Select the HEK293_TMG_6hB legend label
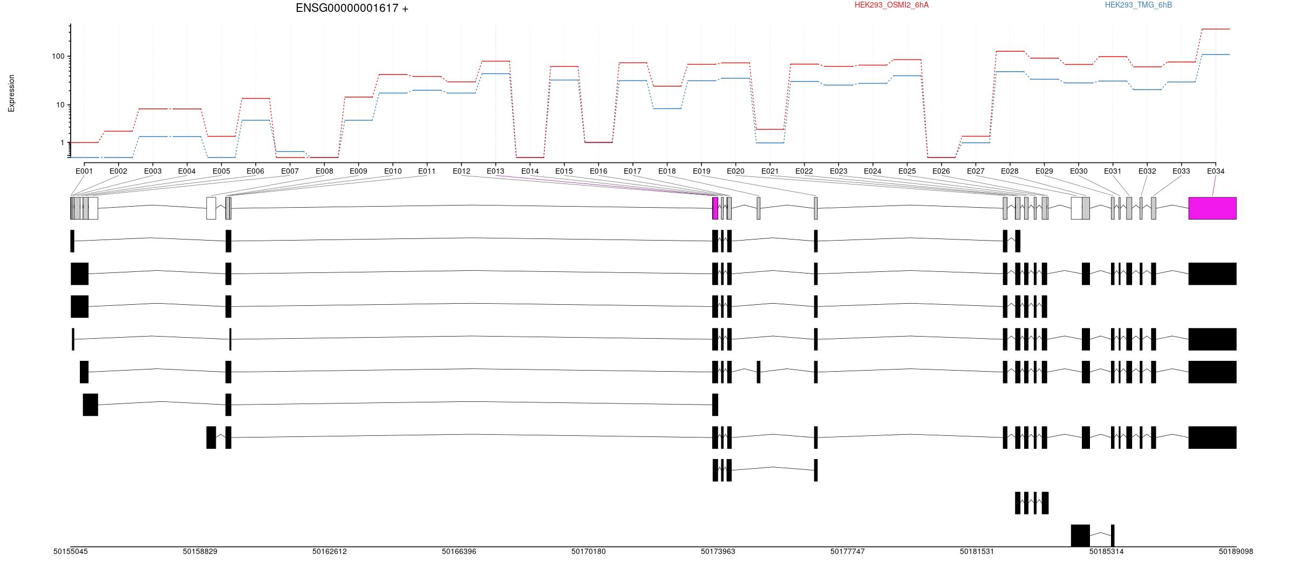 point(1139,5)
